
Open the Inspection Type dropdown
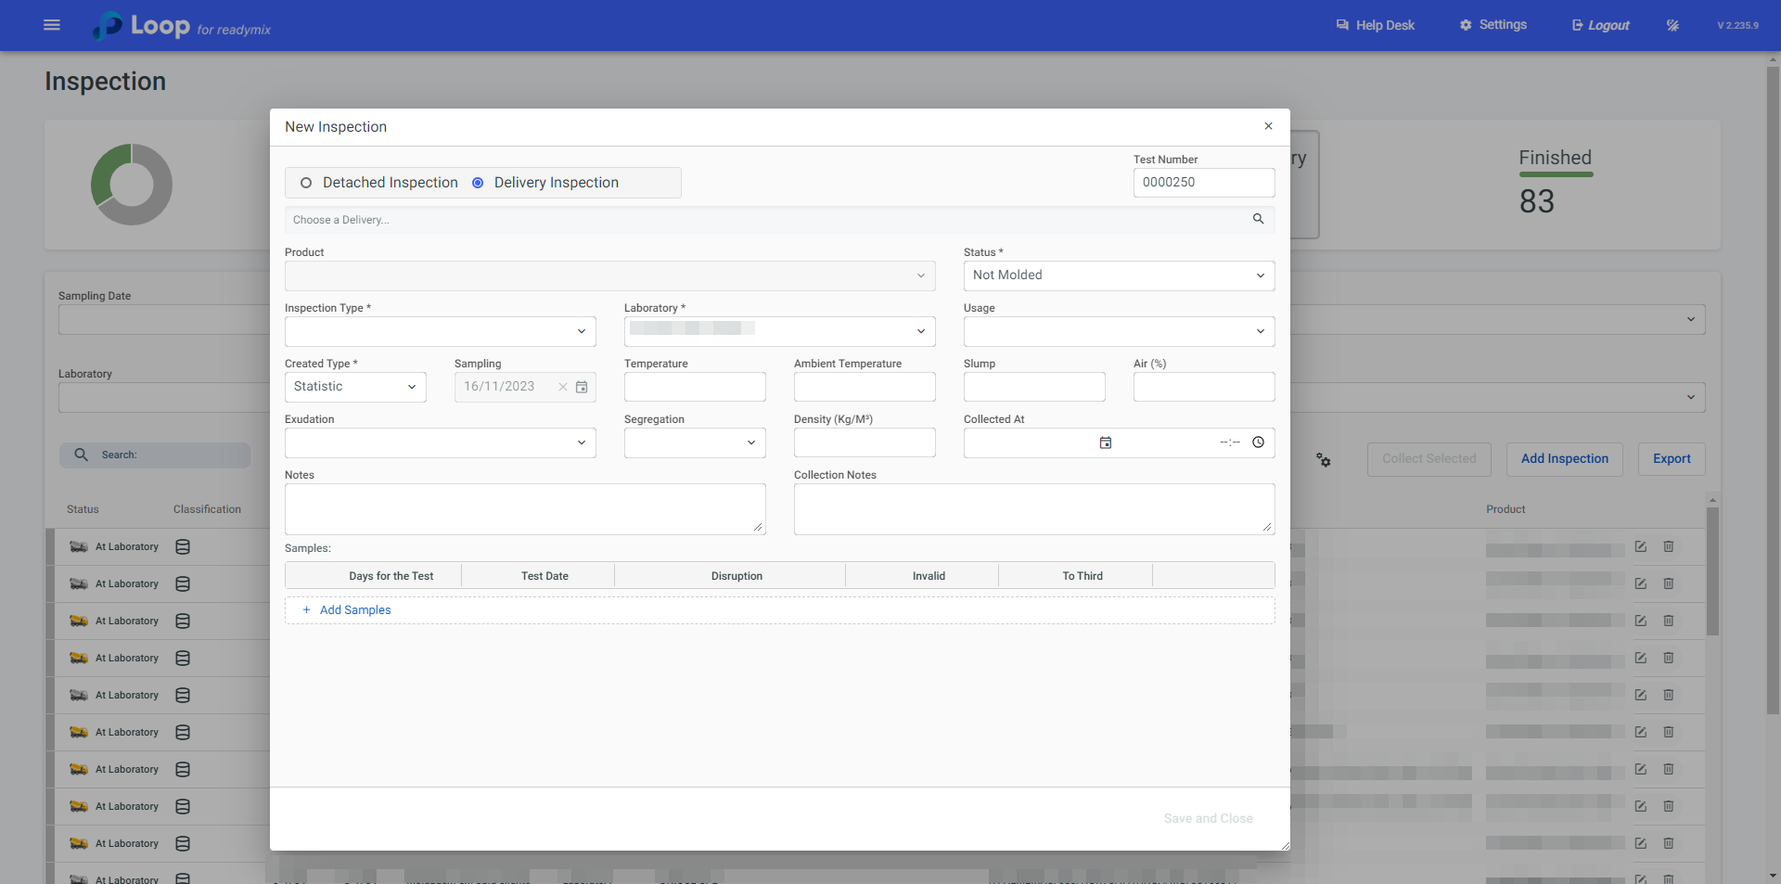point(440,331)
